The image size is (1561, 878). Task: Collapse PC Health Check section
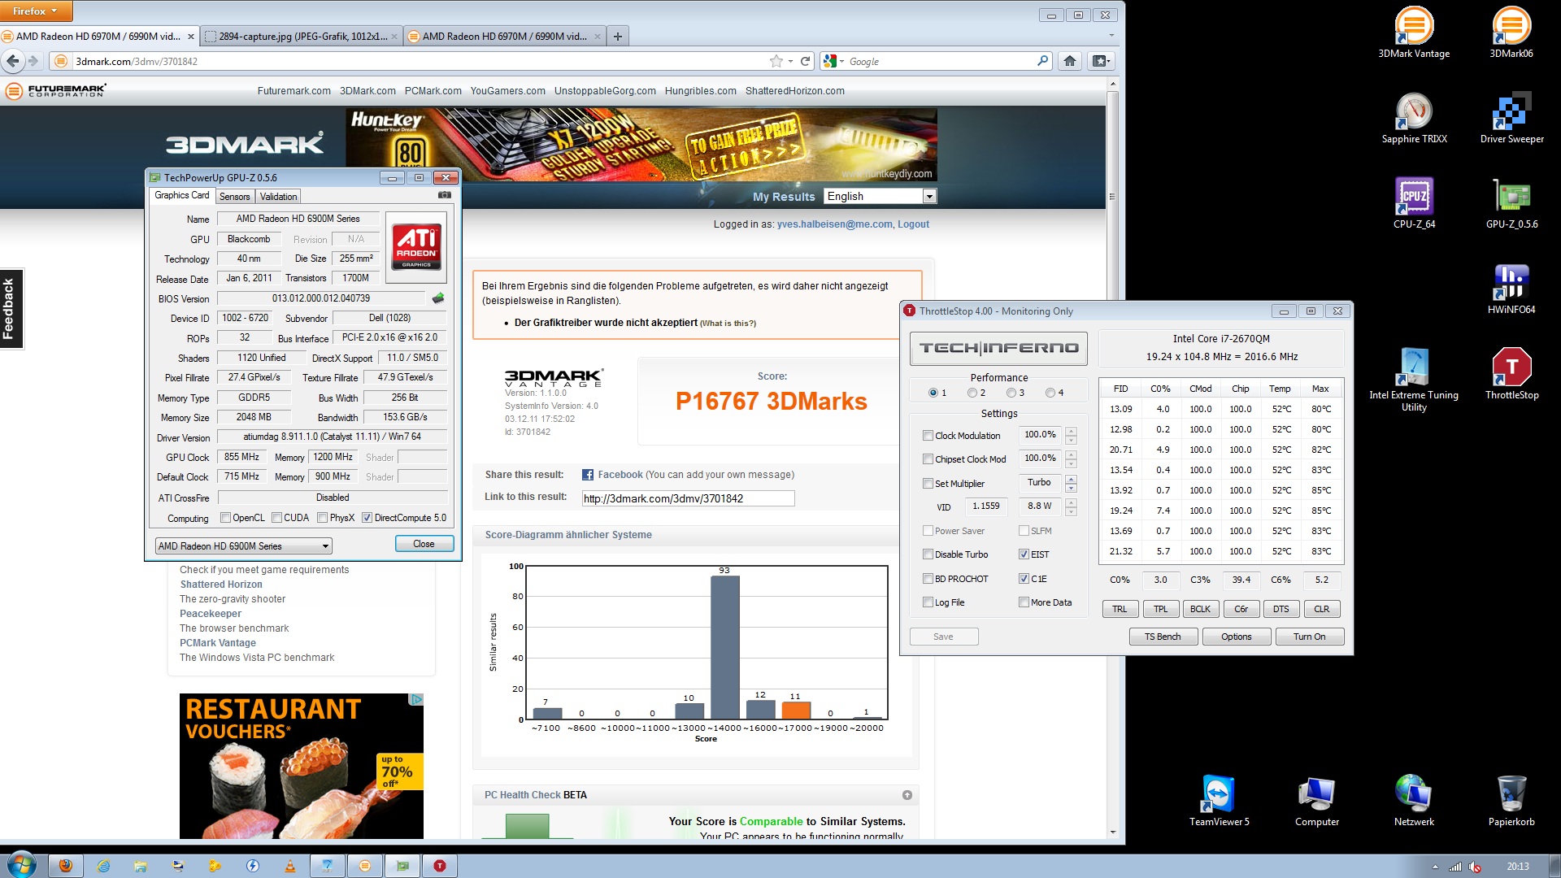907,795
